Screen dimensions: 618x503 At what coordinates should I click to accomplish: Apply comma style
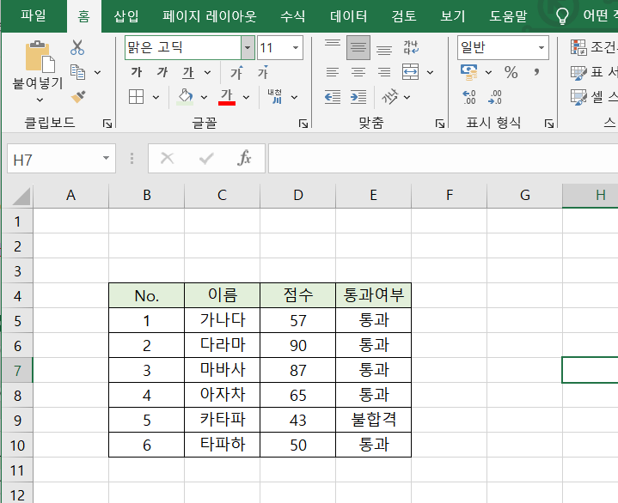(x=536, y=72)
